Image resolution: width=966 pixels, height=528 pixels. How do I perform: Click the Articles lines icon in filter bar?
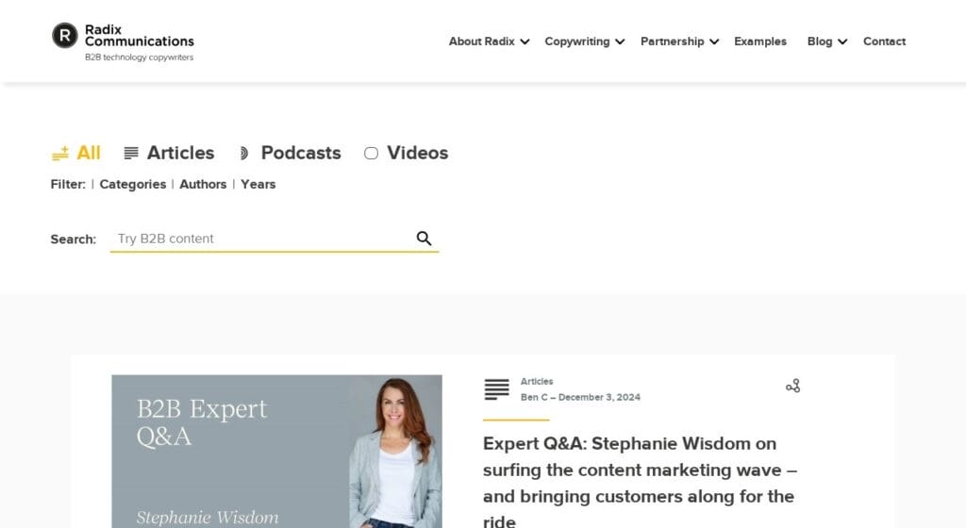131,153
